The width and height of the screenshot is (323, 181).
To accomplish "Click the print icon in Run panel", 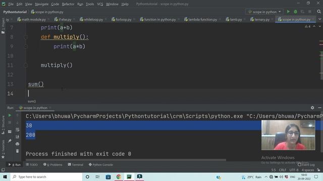I will point(17,144).
